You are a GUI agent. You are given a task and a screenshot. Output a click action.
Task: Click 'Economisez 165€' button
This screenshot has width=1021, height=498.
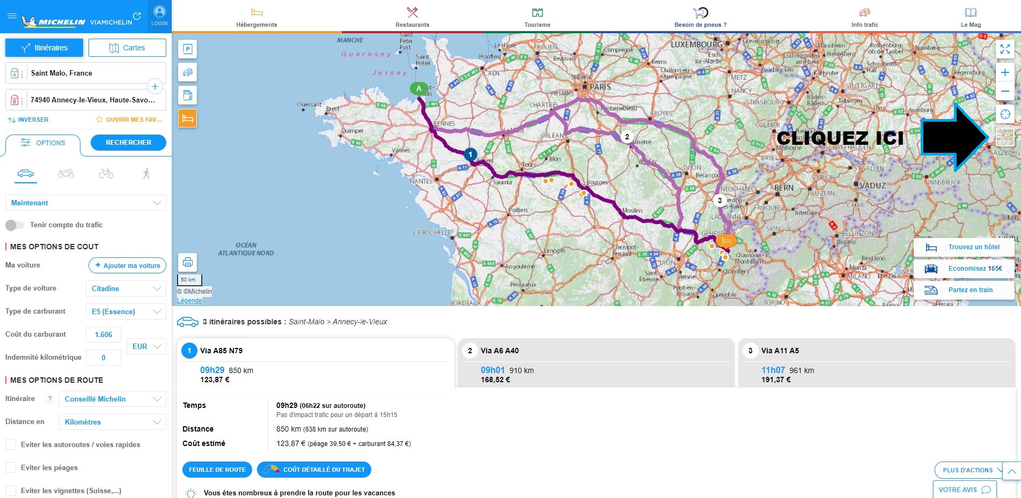tap(964, 269)
